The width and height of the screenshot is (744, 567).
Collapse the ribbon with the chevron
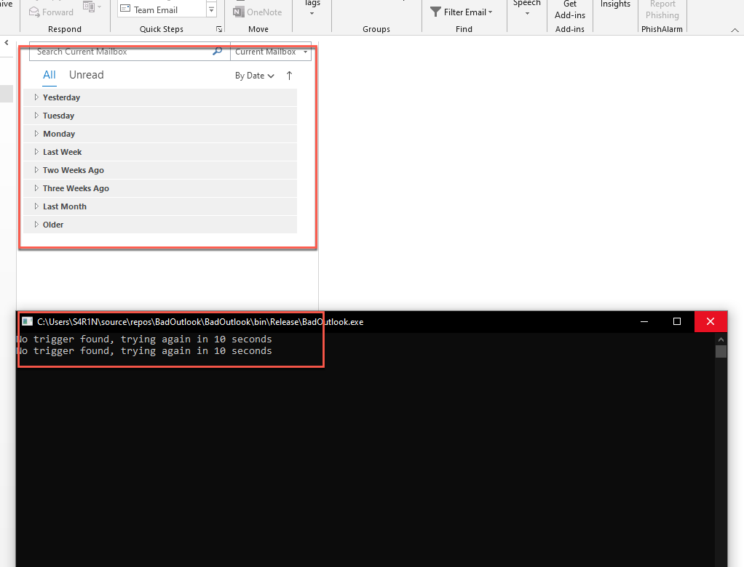[x=735, y=30]
